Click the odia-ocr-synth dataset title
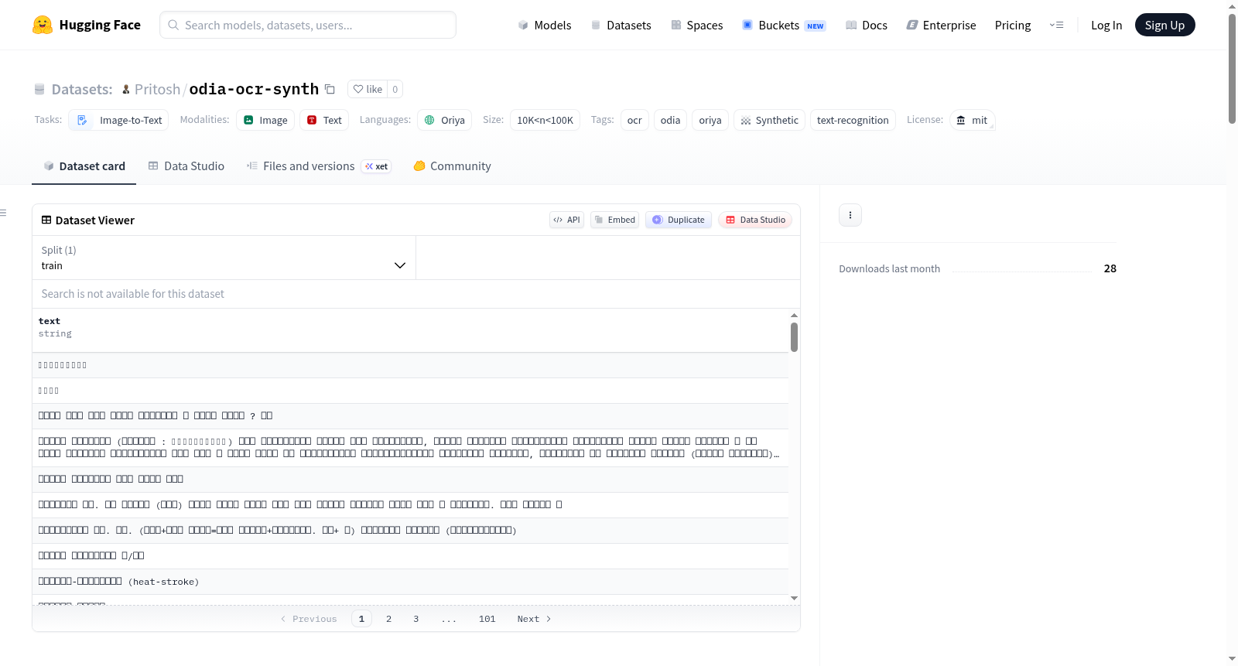This screenshot has height=666, width=1238. coord(254,89)
